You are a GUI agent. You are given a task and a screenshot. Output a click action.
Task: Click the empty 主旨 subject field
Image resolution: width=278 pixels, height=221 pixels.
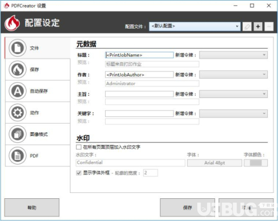click(x=139, y=94)
